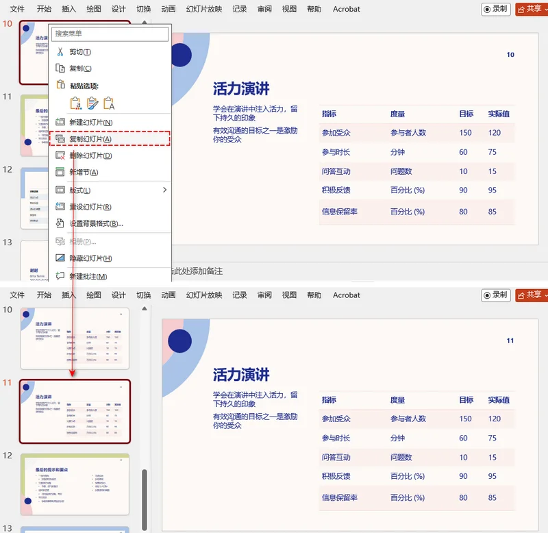Click the 共享 button in top window
The height and width of the screenshot is (533, 548).
pos(532,9)
